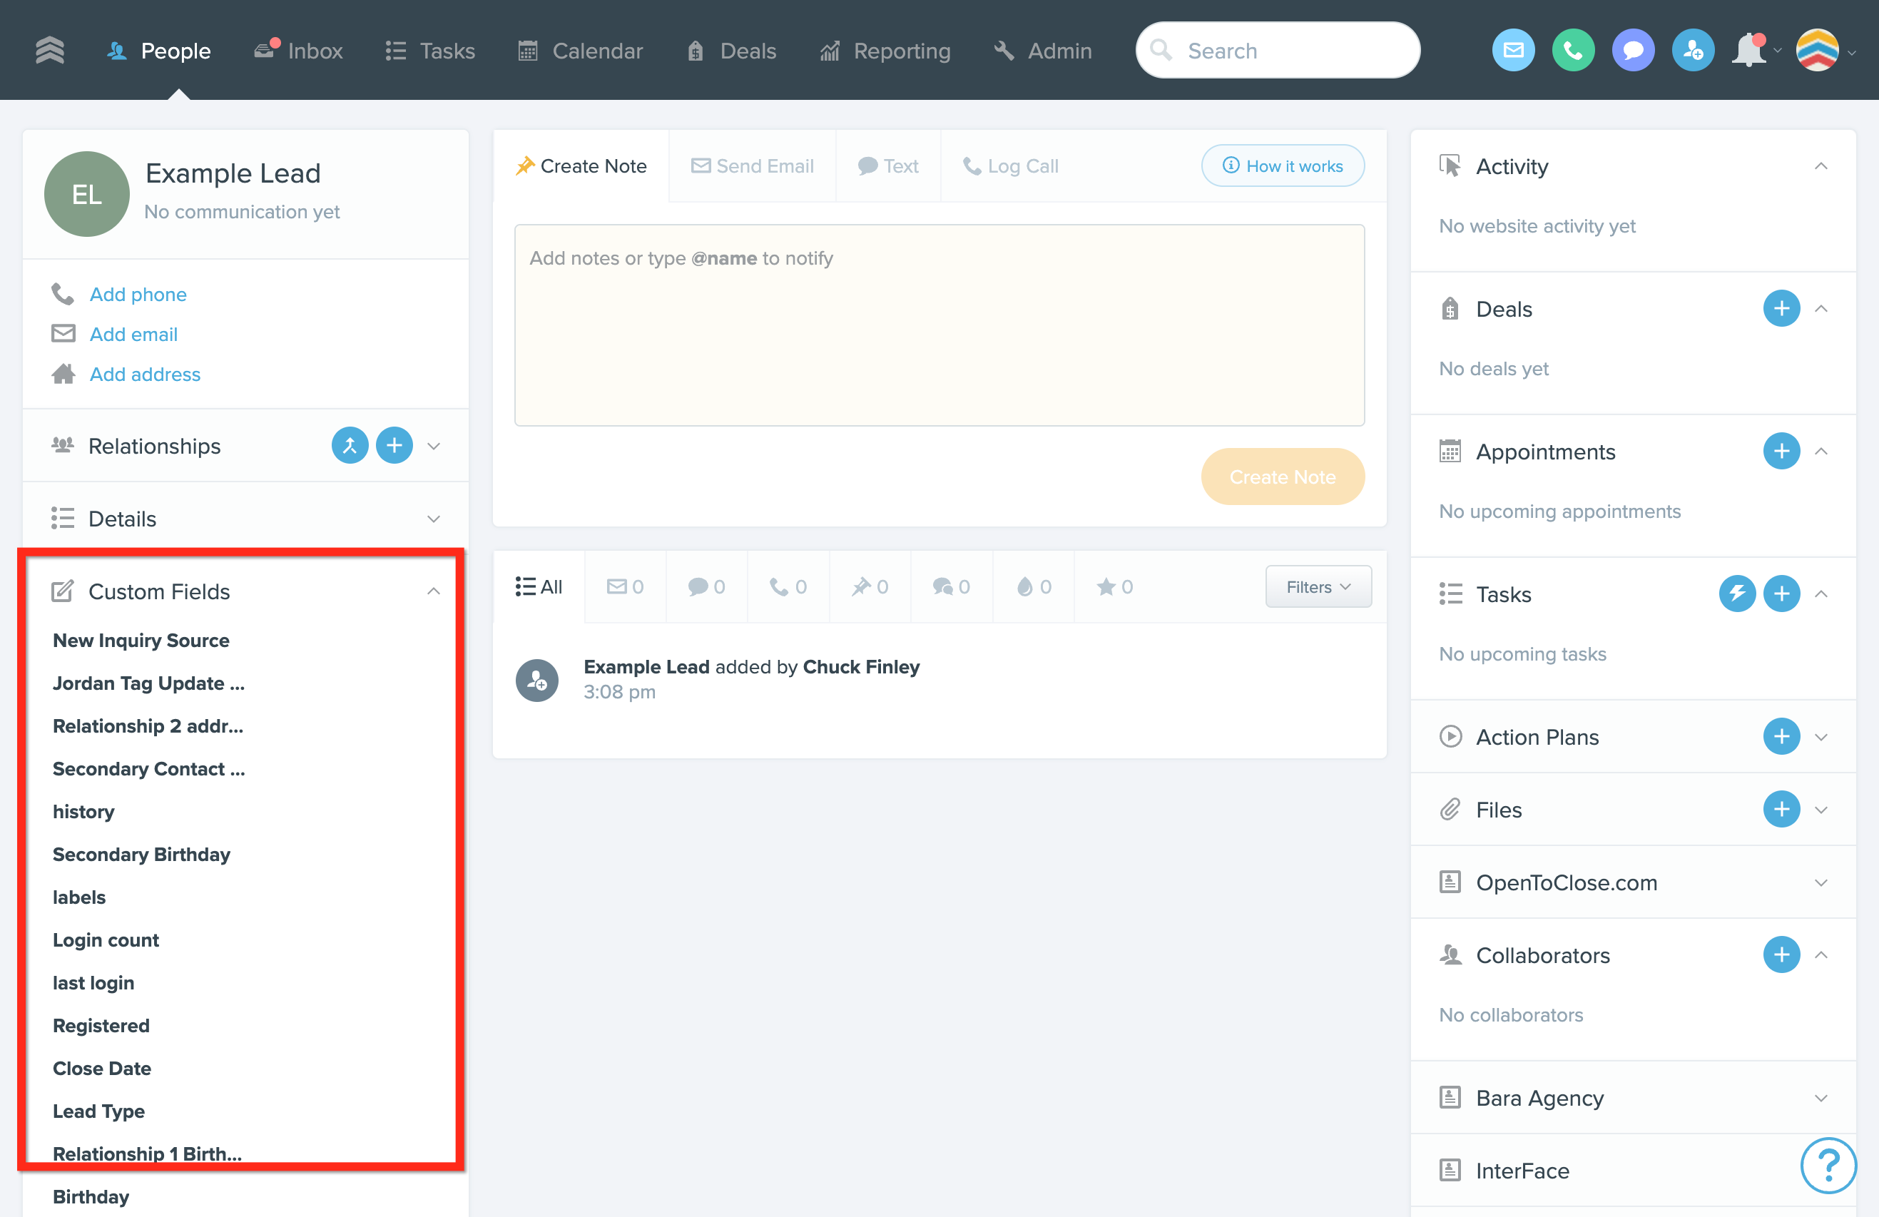This screenshot has width=1879, height=1217.
Task: Switch to the All activity filter
Action: click(x=539, y=587)
